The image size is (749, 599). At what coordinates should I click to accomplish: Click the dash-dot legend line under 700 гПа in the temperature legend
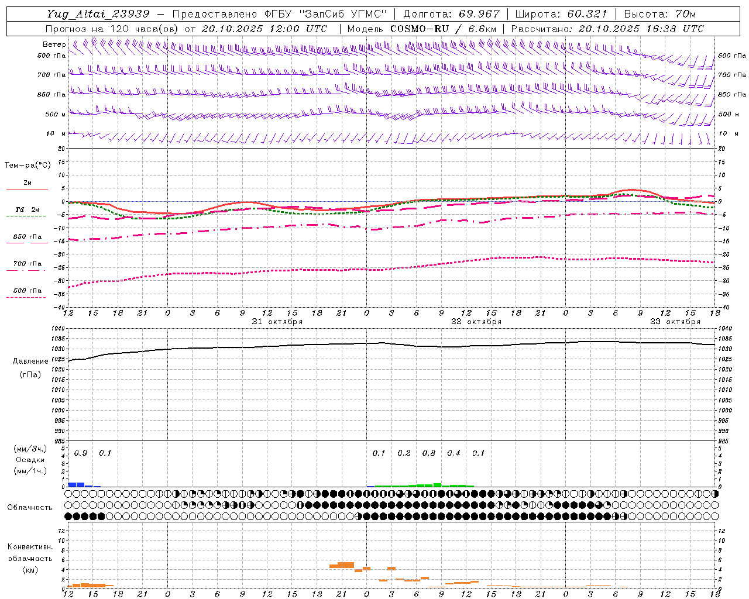[26, 270]
